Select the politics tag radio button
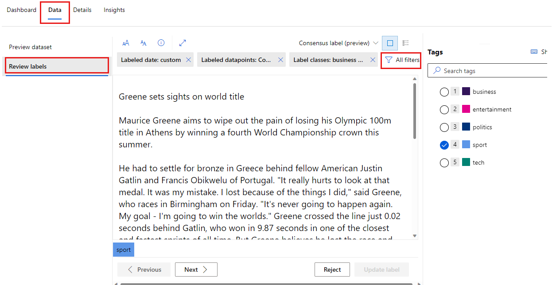Screen dimensions: 560x285 444,127
